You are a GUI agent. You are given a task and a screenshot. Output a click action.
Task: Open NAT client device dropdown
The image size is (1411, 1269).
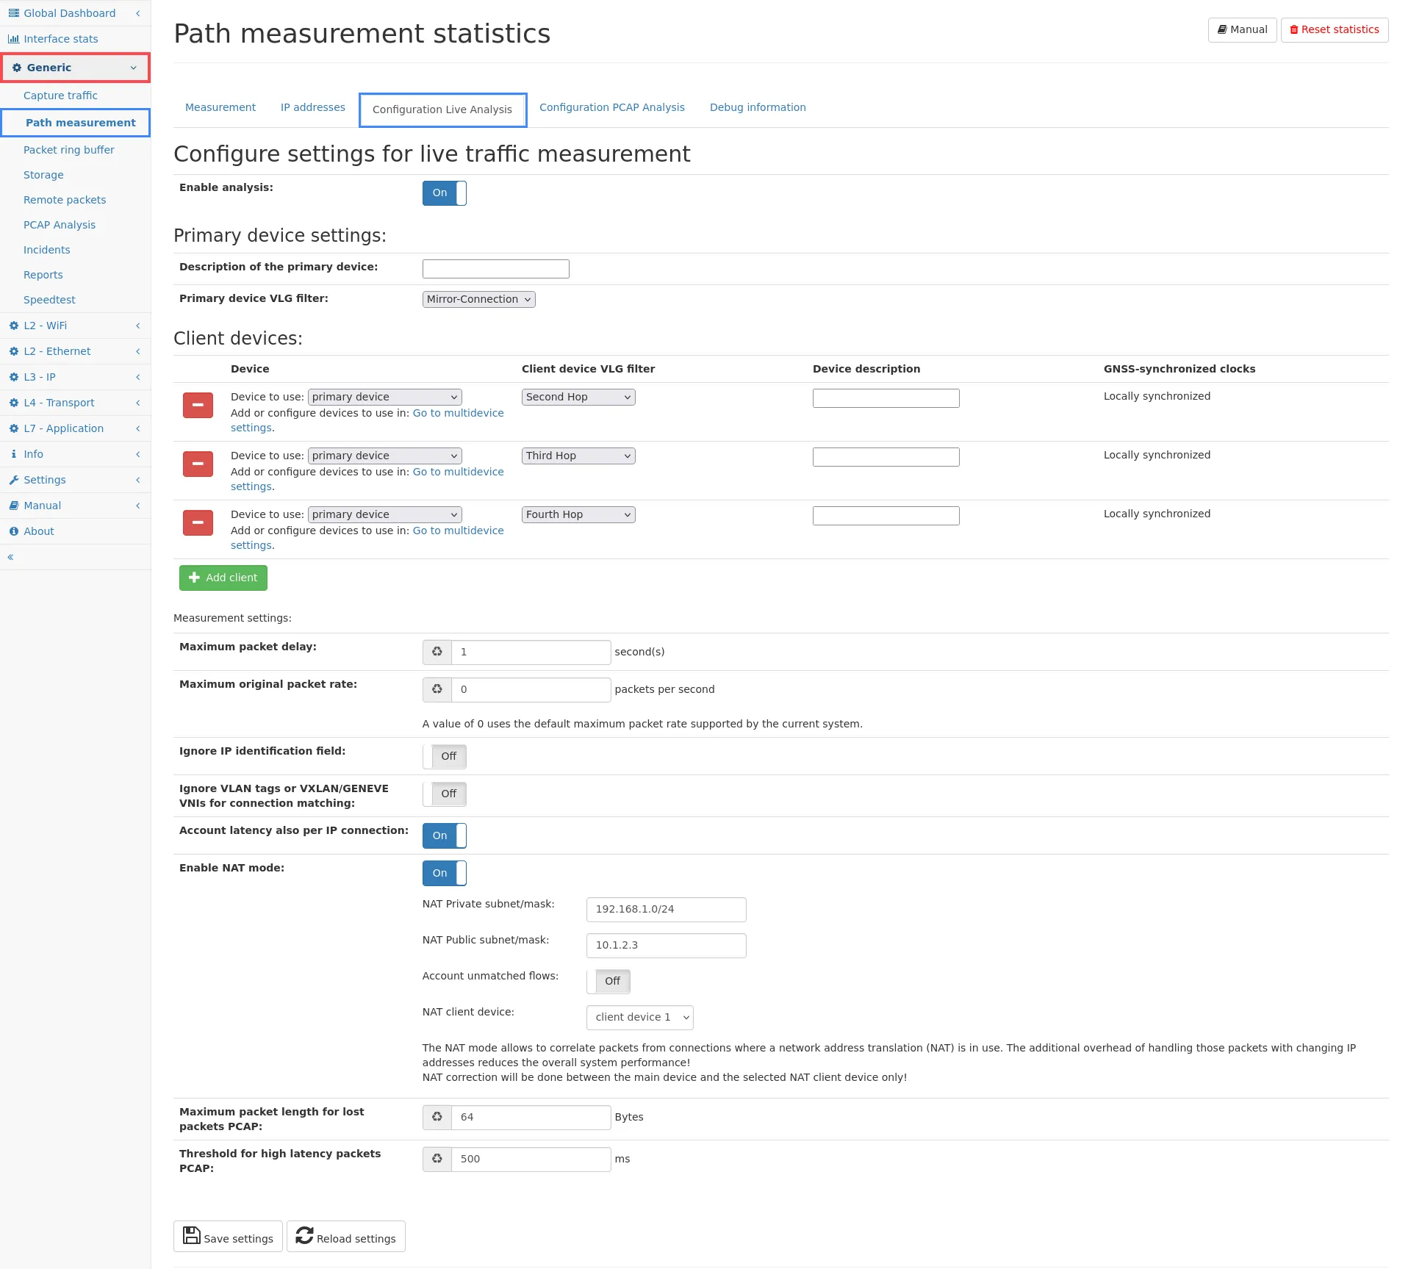point(639,1017)
